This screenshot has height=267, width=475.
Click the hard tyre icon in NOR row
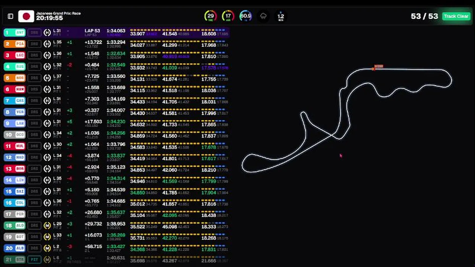pyautogui.click(x=47, y=78)
